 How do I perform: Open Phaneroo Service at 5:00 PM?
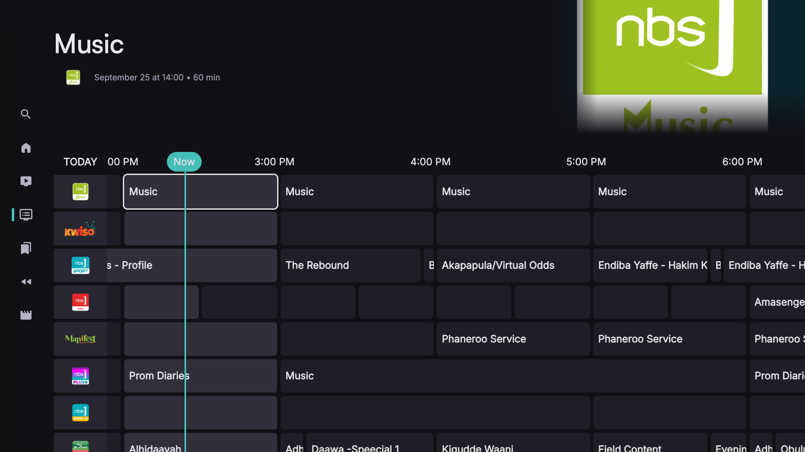pyautogui.click(x=670, y=339)
